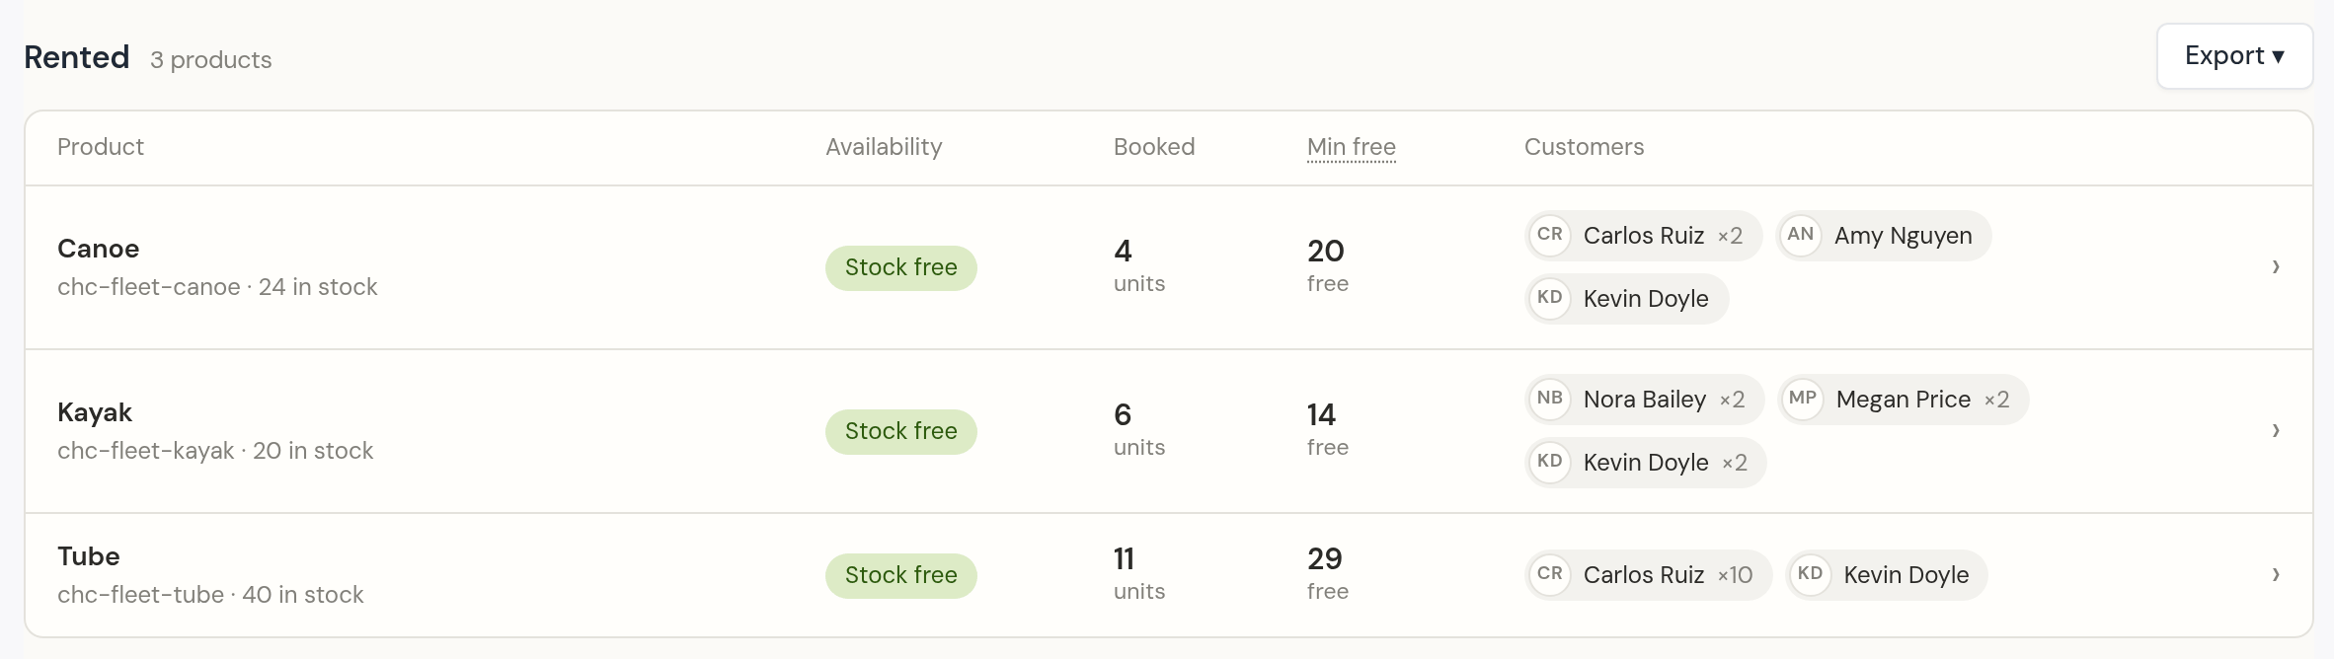Click the "14 free" value for Kayak

(x=1328, y=430)
